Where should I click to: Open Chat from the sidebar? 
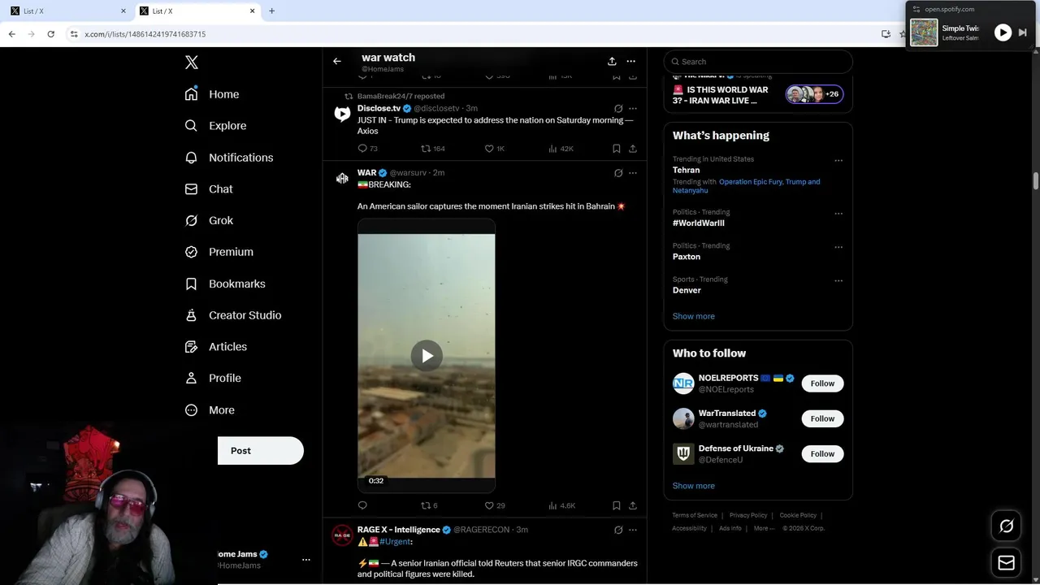209,189
